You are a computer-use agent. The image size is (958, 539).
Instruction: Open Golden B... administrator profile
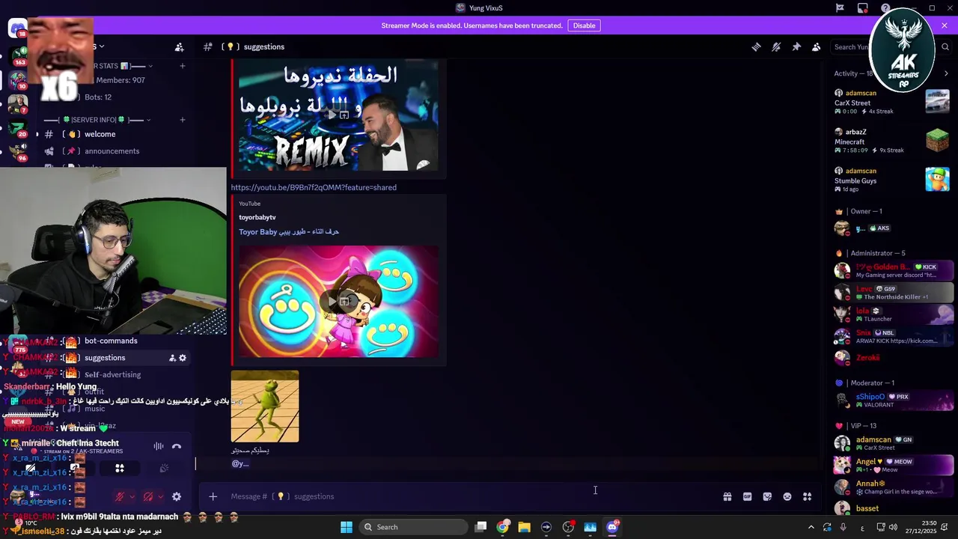[x=894, y=270]
